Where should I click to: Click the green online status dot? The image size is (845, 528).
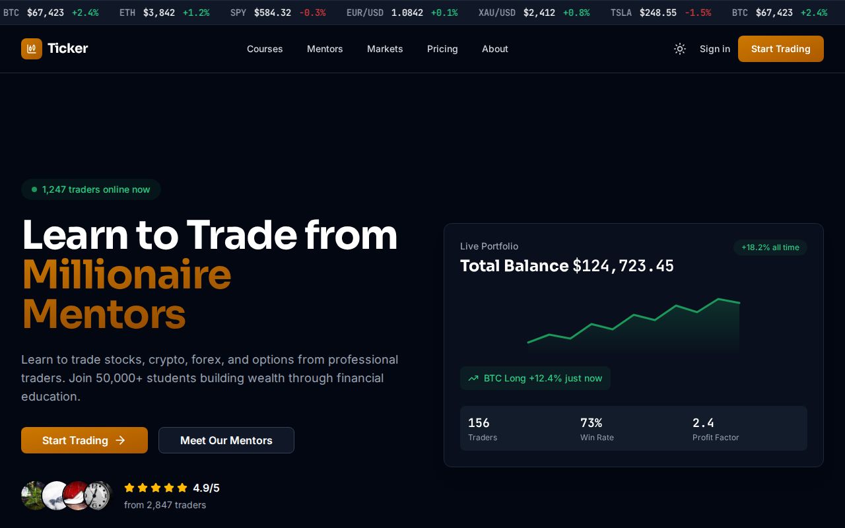pos(34,189)
